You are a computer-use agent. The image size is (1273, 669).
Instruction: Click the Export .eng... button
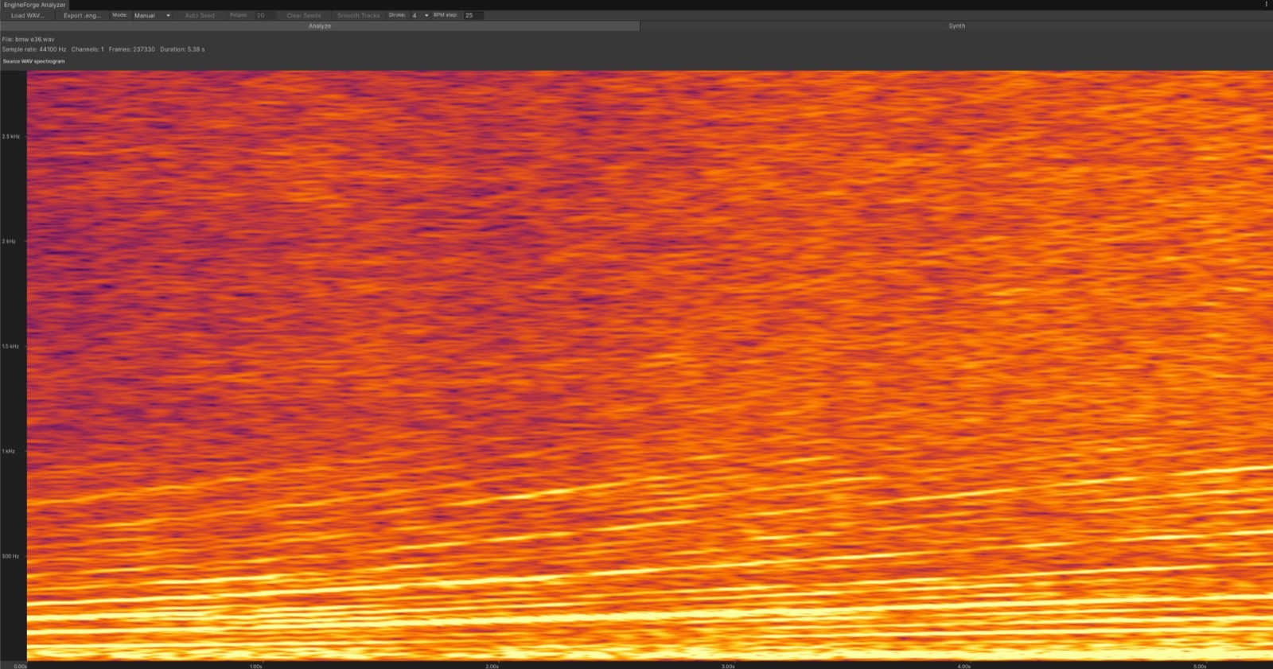point(82,15)
